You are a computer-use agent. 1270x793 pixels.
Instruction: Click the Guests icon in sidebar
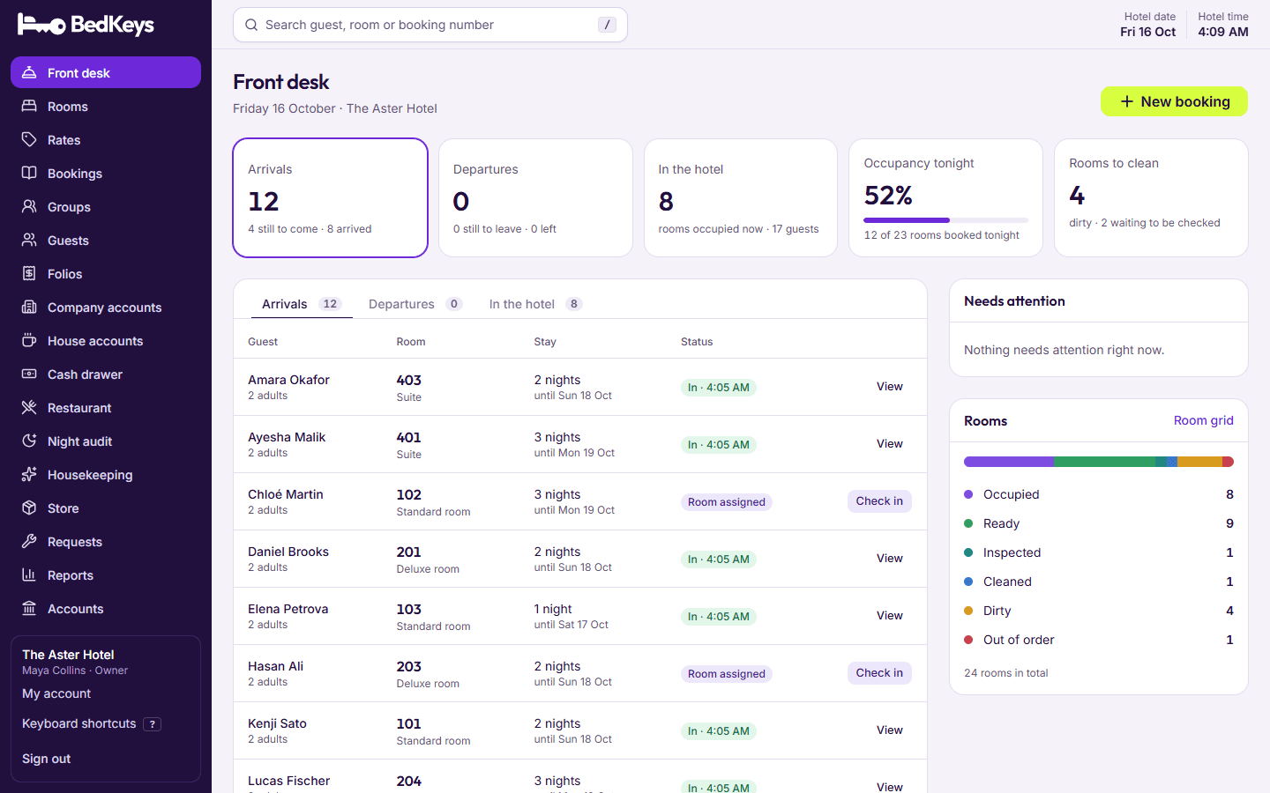[29, 240]
